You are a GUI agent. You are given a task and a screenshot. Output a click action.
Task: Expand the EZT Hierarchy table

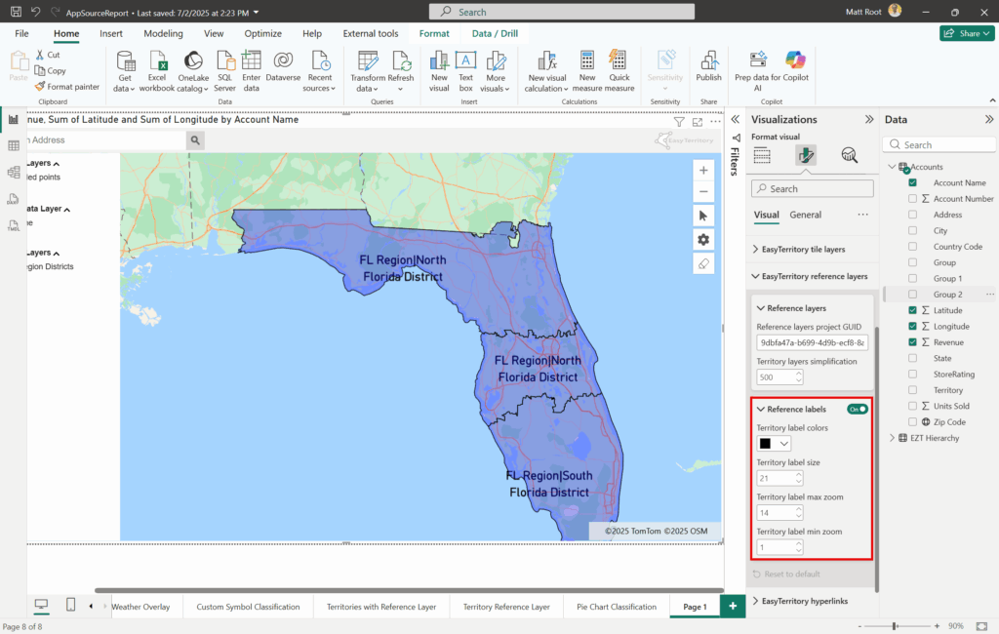tap(892, 438)
